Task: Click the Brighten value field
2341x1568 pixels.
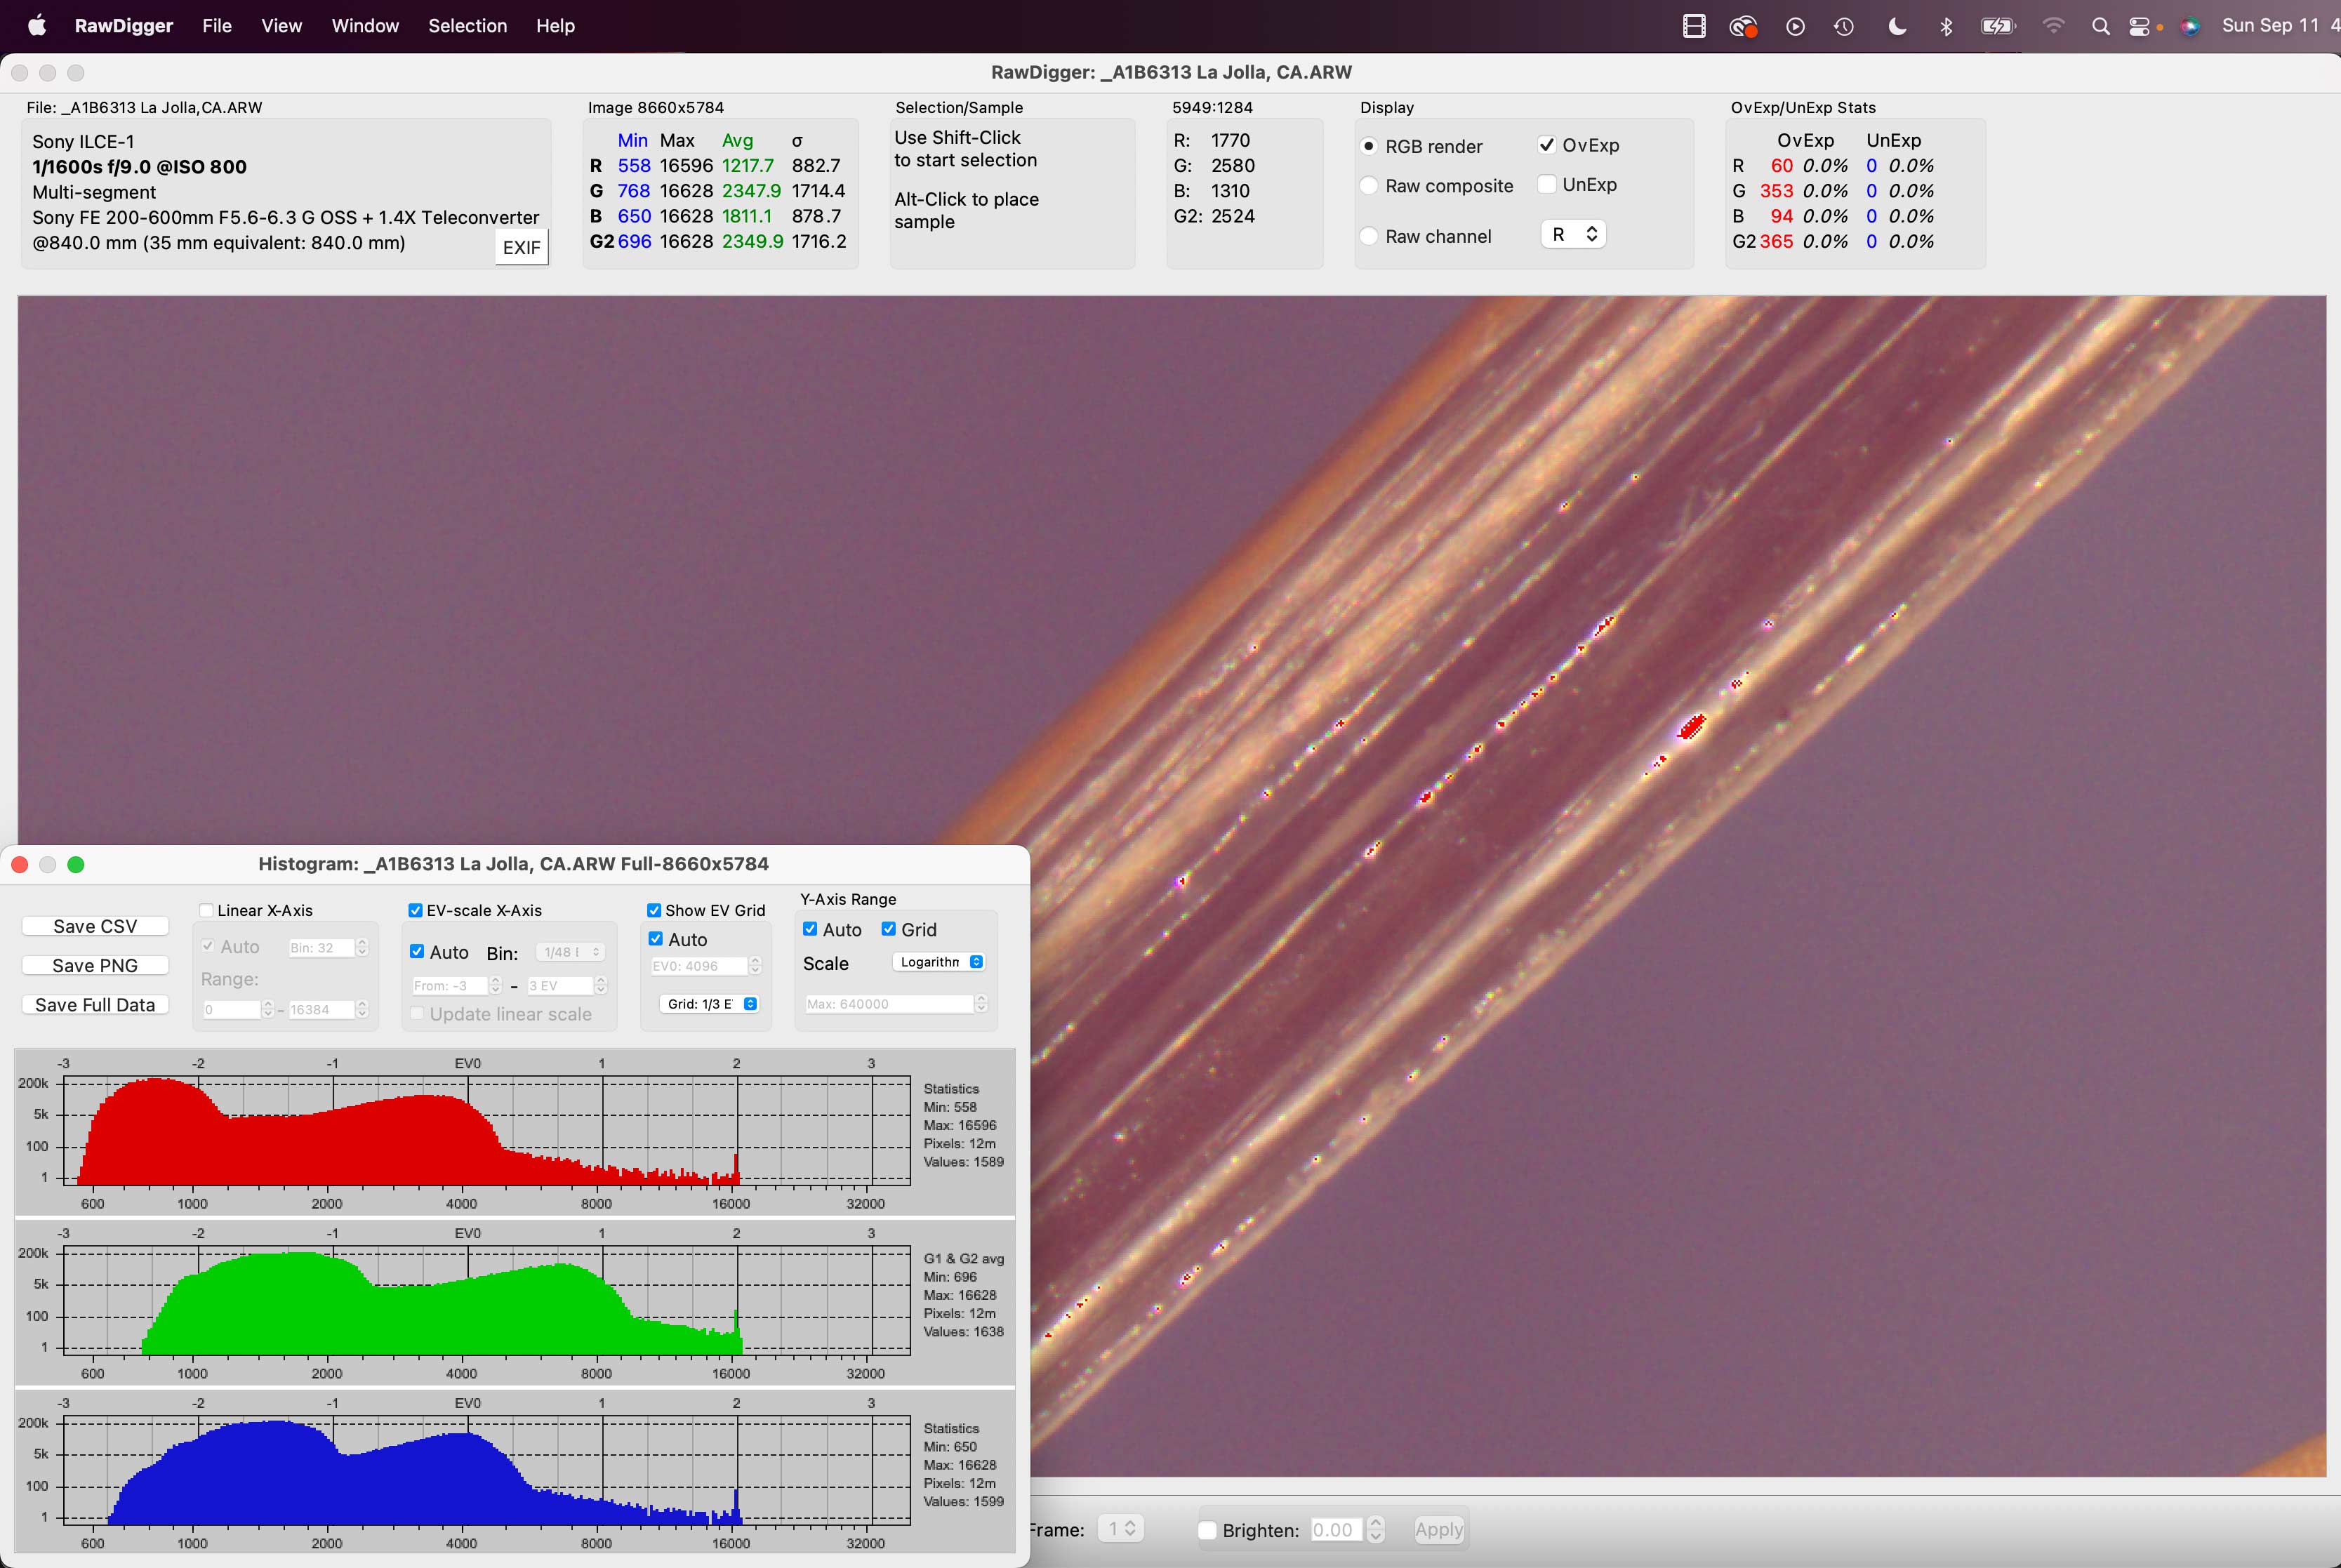Action: tap(1337, 1530)
